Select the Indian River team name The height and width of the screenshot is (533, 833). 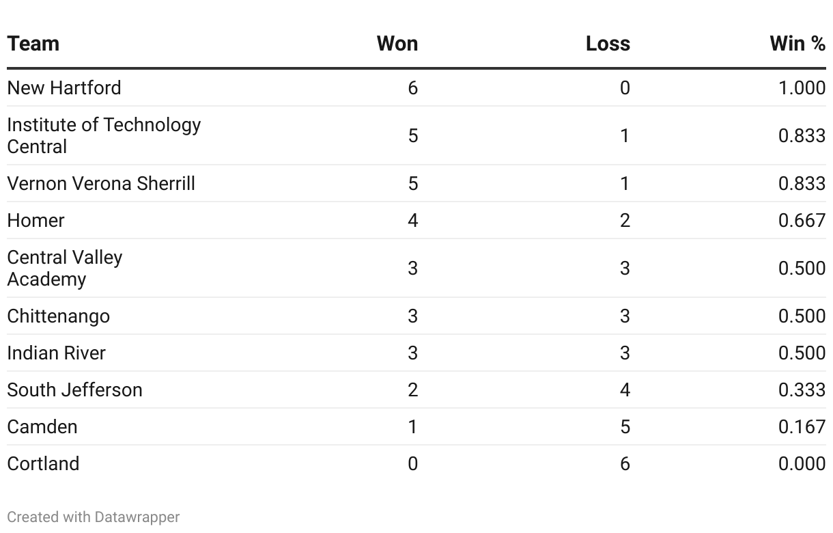click(57, 353)
